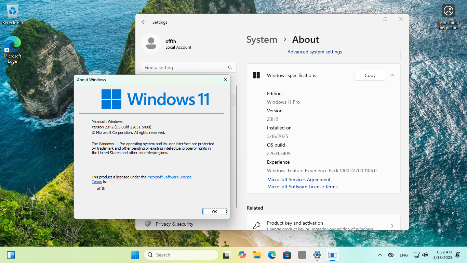Open Microsoft Software License Terms in Settings
Viewport: 467px width, 263px height.
(x=303, y=187)
